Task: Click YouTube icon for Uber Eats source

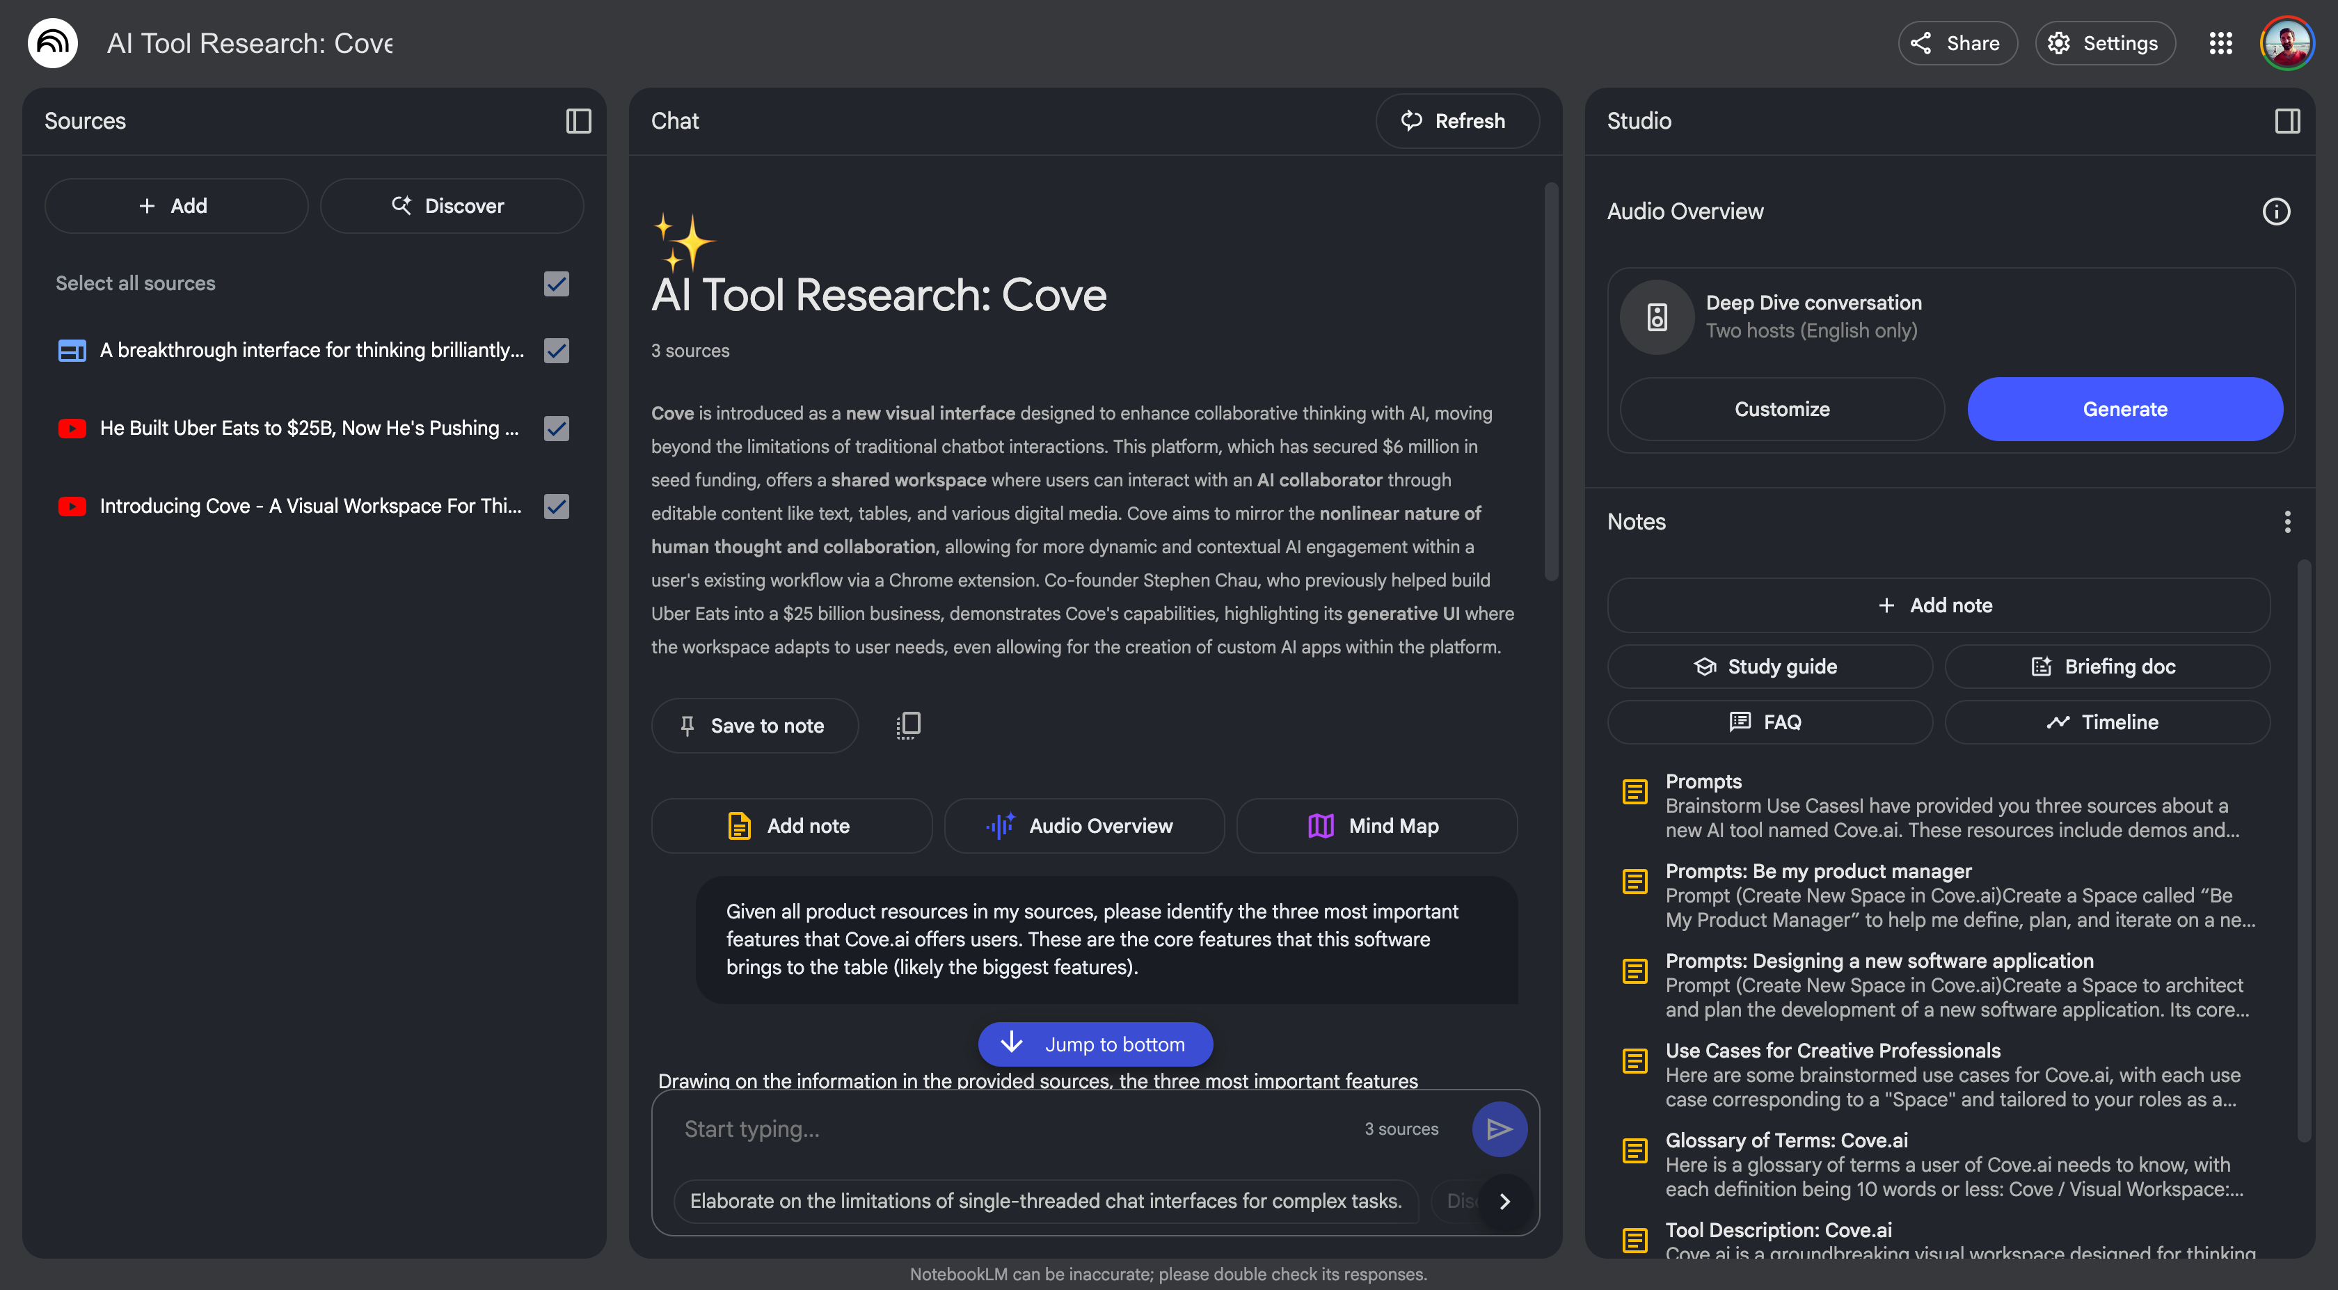Action: point(72,429)
